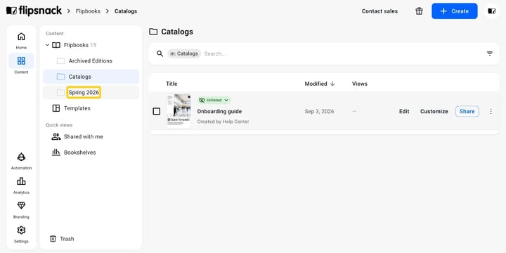Click the Shared with me people icon
This screenshot has height=253, width=506.
click(56, 136)
